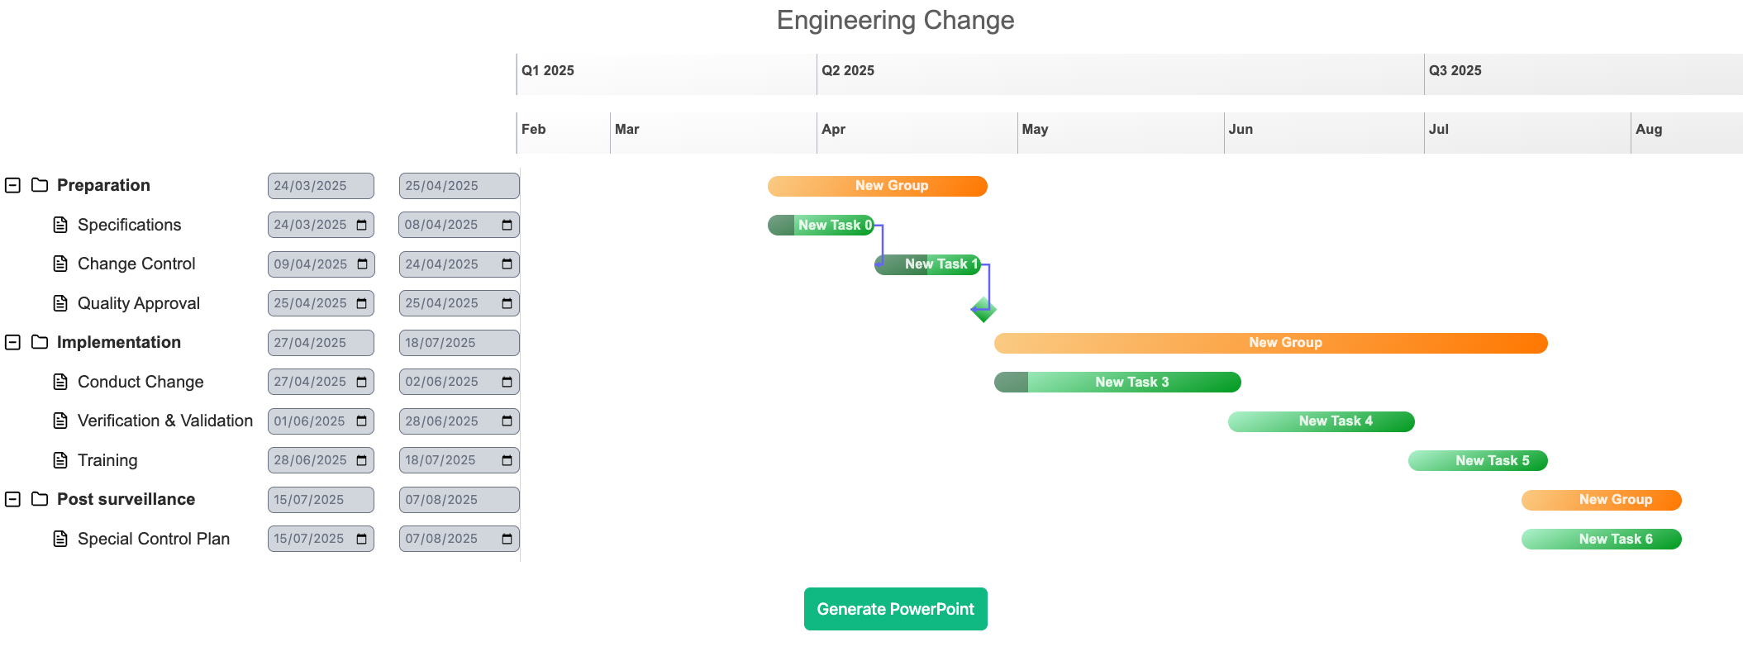The height and width of the screenshot is (661, 1743).
Task: Open calendar picker for Special Control Plan end date
Action: 507,539
